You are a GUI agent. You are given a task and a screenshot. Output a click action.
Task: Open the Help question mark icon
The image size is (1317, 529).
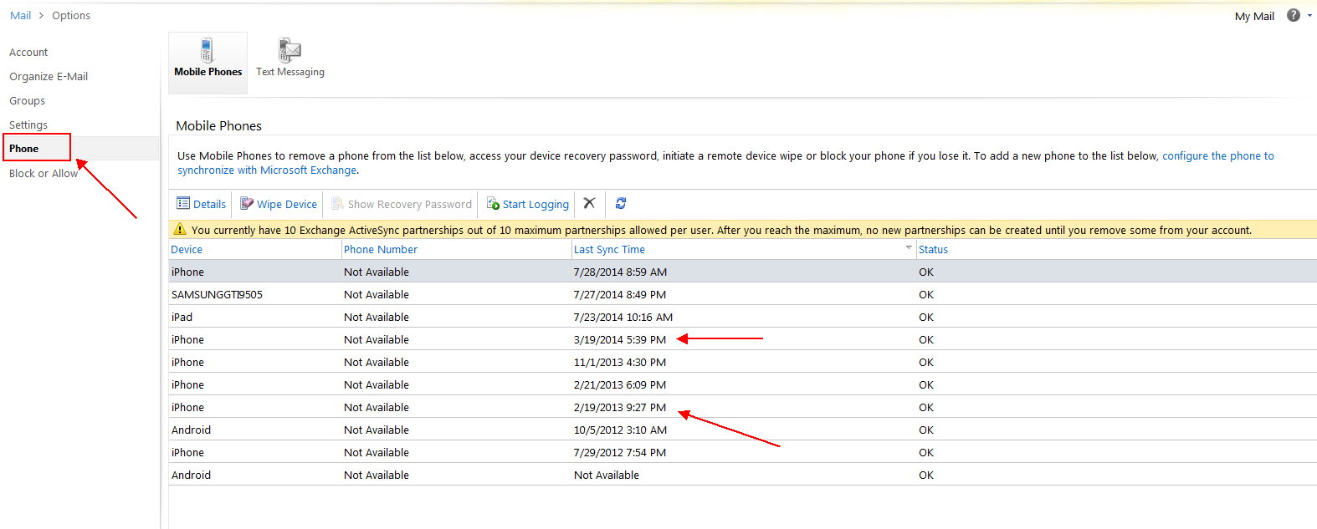point(1293,15)
